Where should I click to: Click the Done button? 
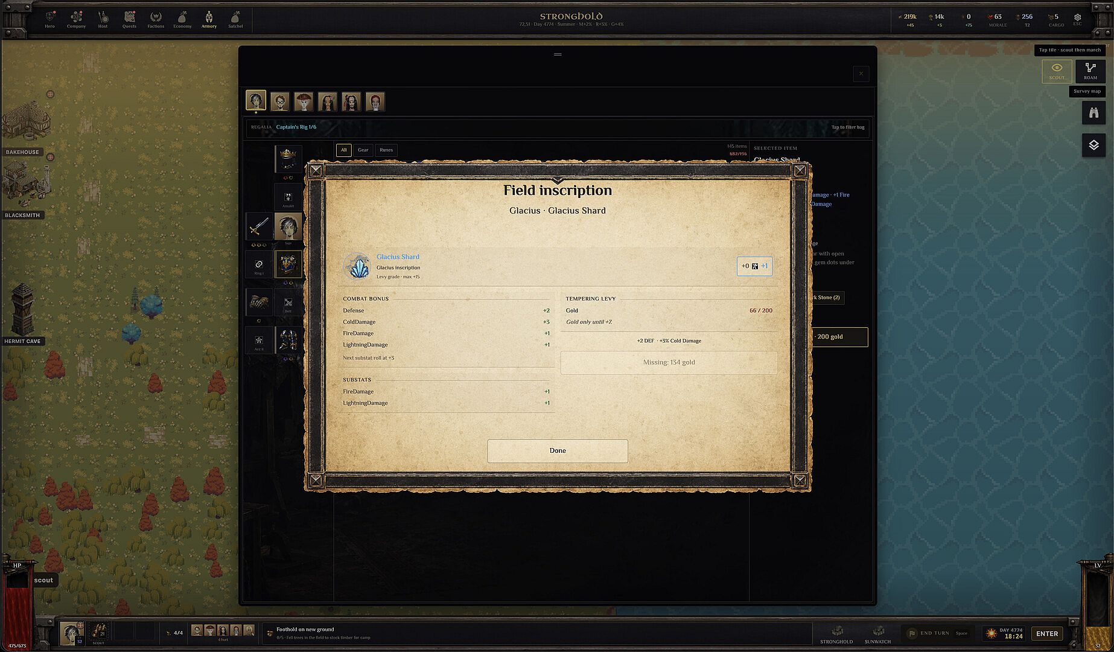(558, 451)
